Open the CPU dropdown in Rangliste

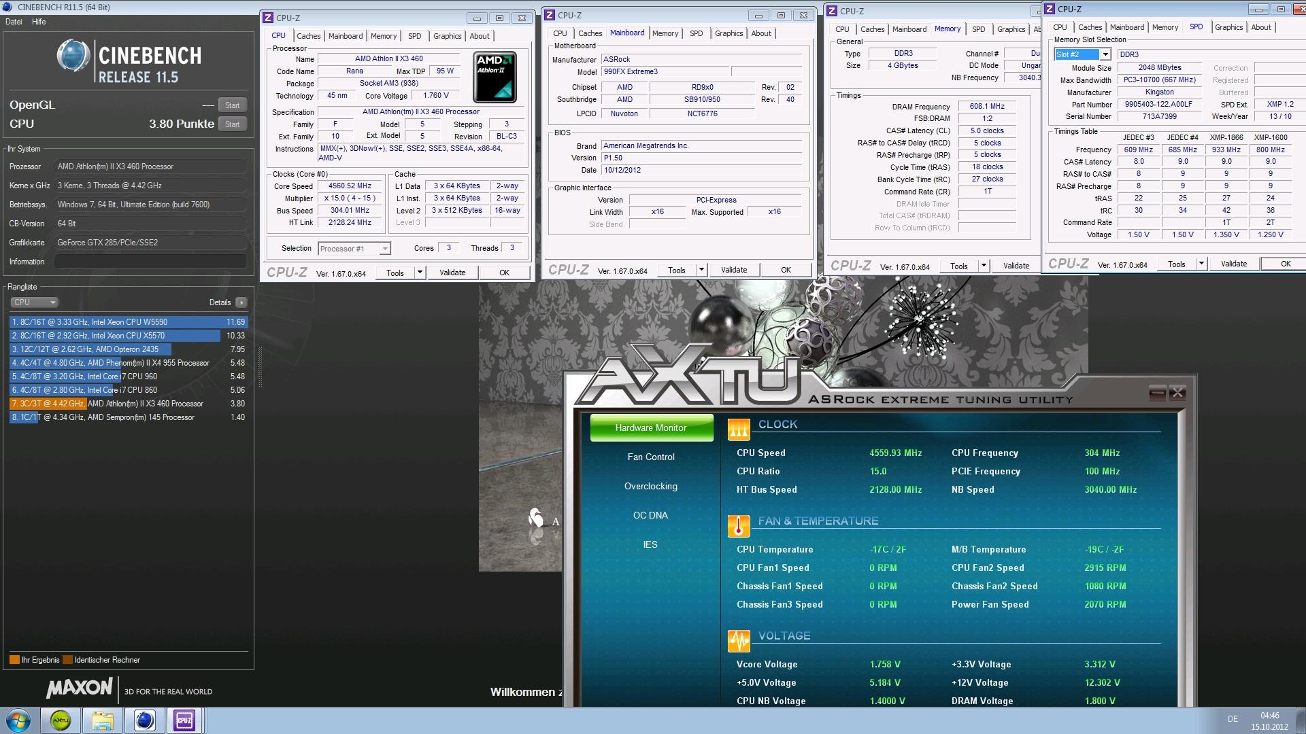tap(34, 302)
